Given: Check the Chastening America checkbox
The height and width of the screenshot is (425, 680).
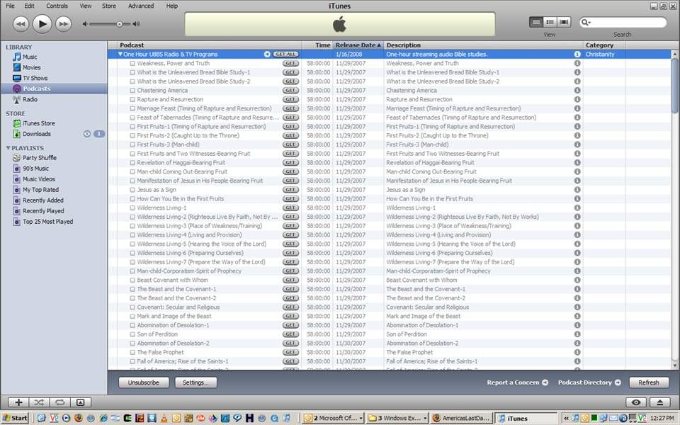Looking at the screenshot, I should [132, 90].
